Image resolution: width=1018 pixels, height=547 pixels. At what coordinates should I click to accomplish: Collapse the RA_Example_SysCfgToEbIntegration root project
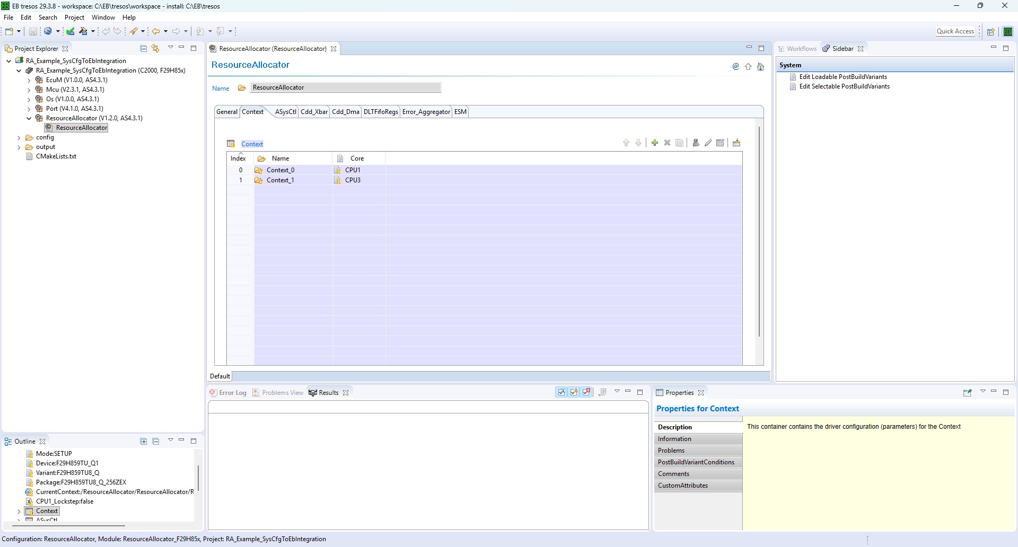point(9,61)
